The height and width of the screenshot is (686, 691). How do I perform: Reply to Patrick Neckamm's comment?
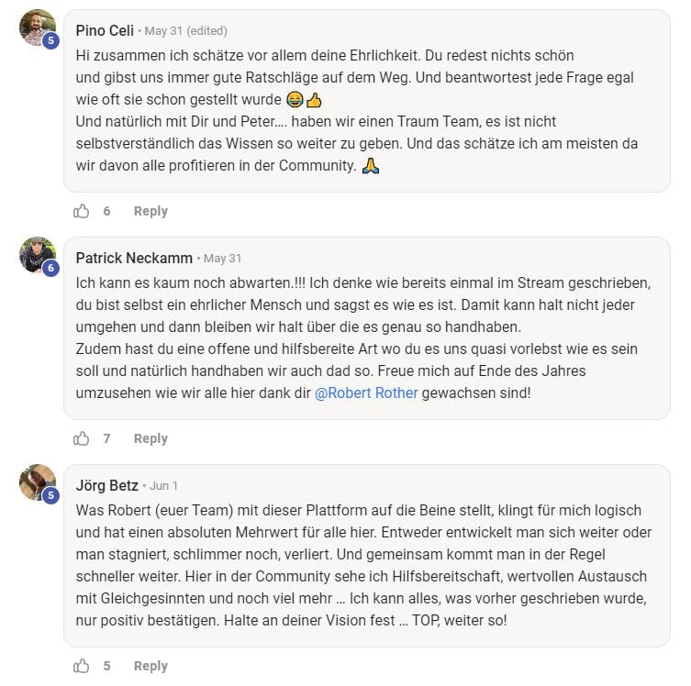(150, 438)
